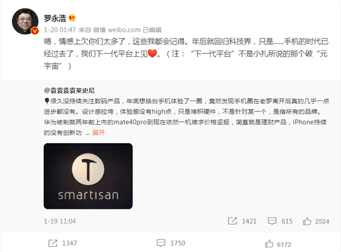The image size is (341, 252).
Task: Click the location pin icon in quoted post
Action: coord(47,101)
